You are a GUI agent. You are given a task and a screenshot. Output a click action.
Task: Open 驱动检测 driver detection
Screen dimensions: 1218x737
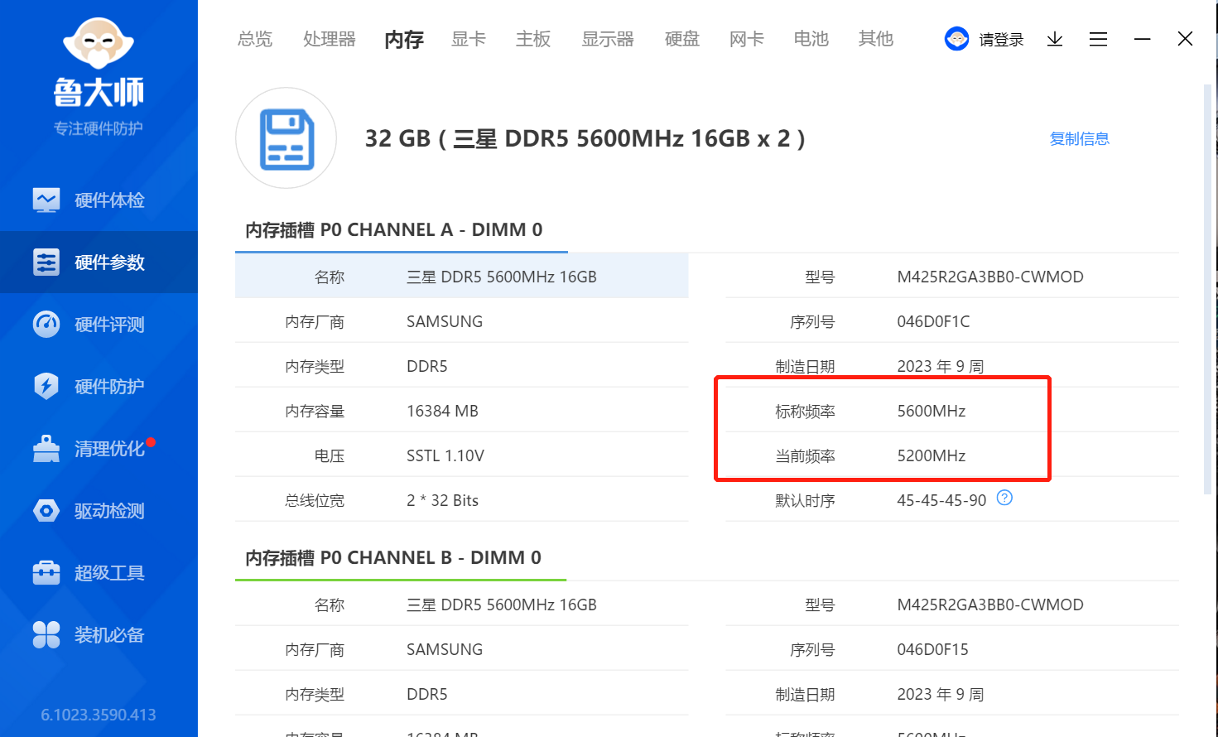coord(99,510)
